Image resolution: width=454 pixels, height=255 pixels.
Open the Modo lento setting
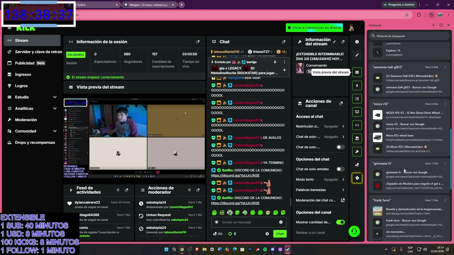[x=320, y=180]
